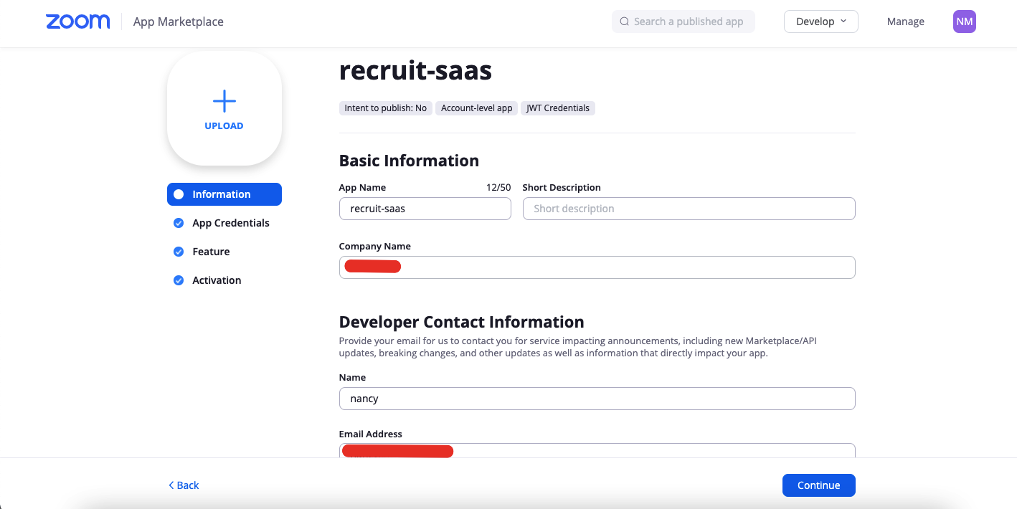Click the 12/50 character counter

(x=498, y=187)
